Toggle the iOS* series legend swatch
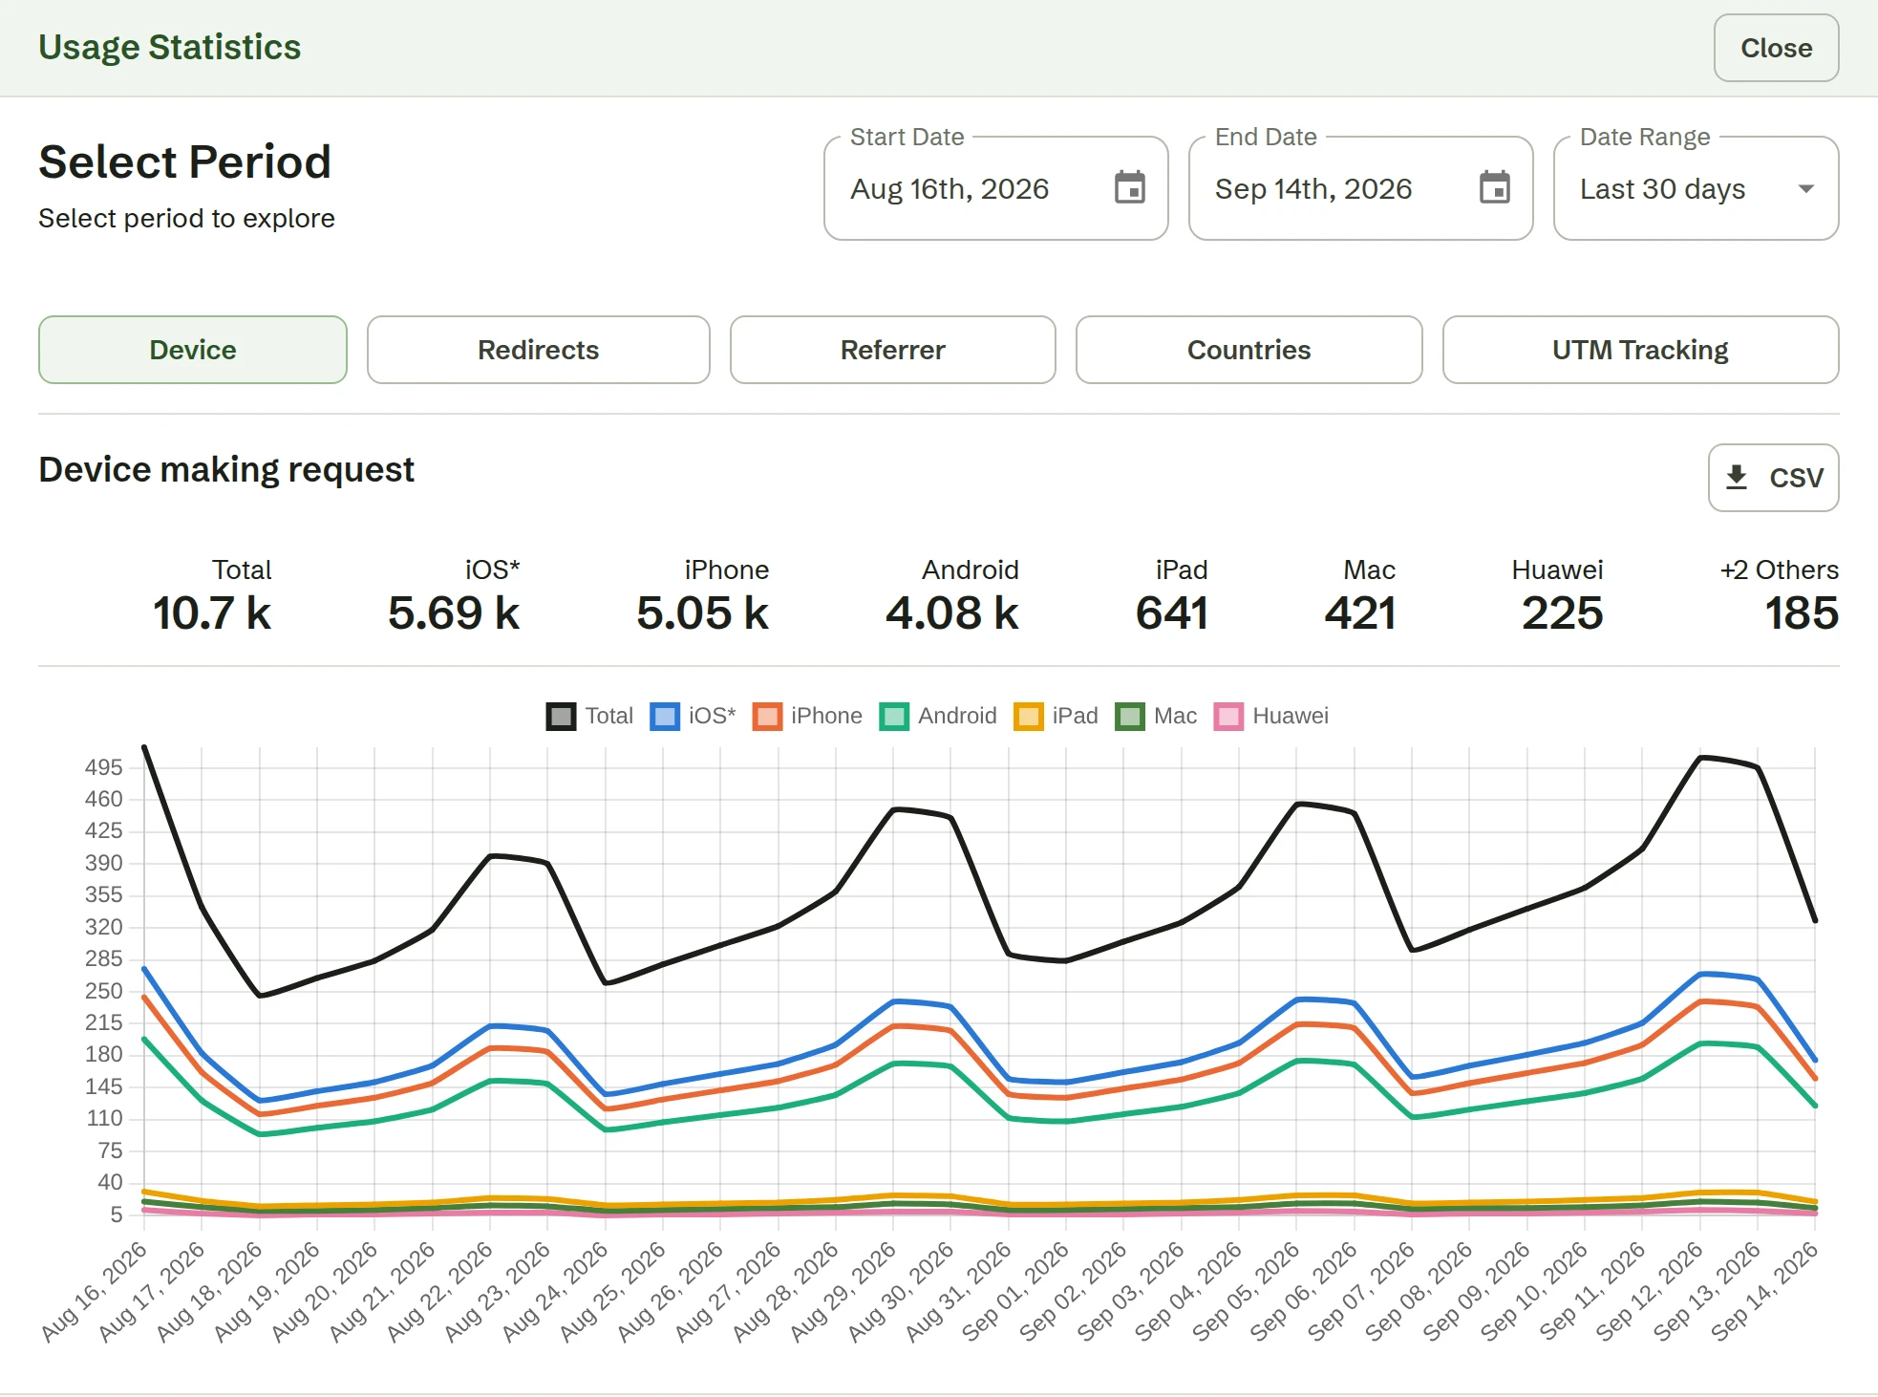This screenshot has height=1397, width=1878. (x=665, y=716)
